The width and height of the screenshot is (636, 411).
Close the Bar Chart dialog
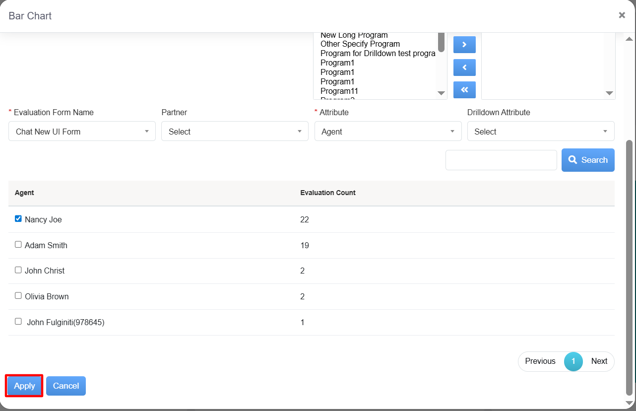(622, 15)
